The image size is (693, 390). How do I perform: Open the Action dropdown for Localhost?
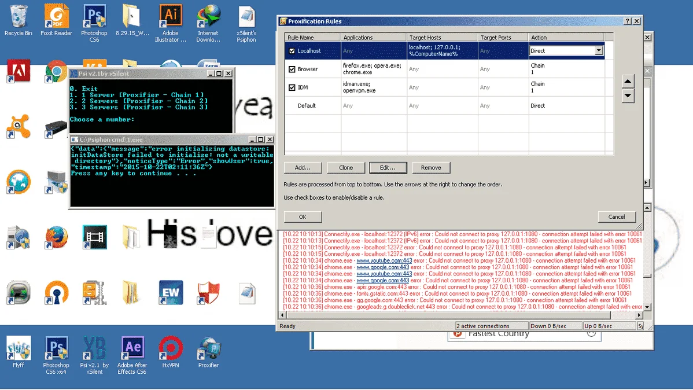tap(598, 51)
